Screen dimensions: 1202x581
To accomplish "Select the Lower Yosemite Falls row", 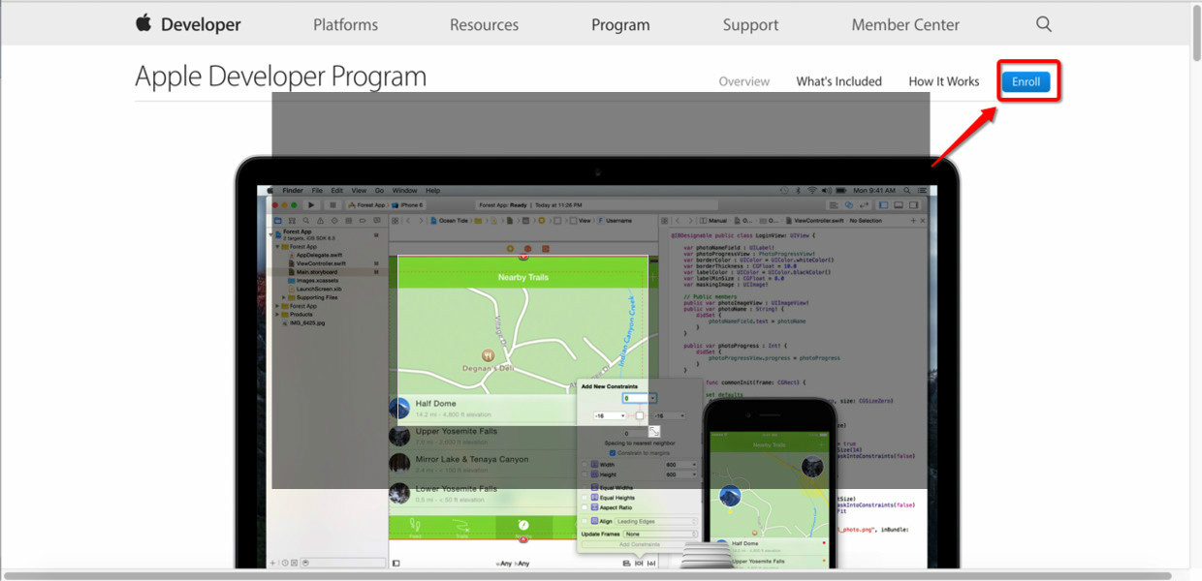I will click(x=483, y=492).
